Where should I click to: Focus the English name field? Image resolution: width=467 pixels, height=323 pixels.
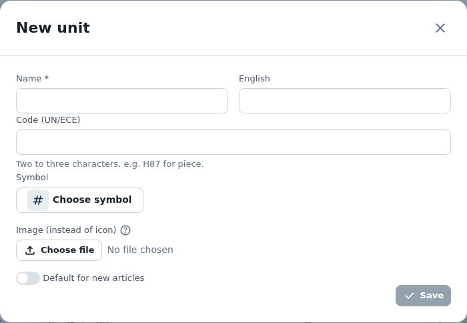click(x=345, y=101)
